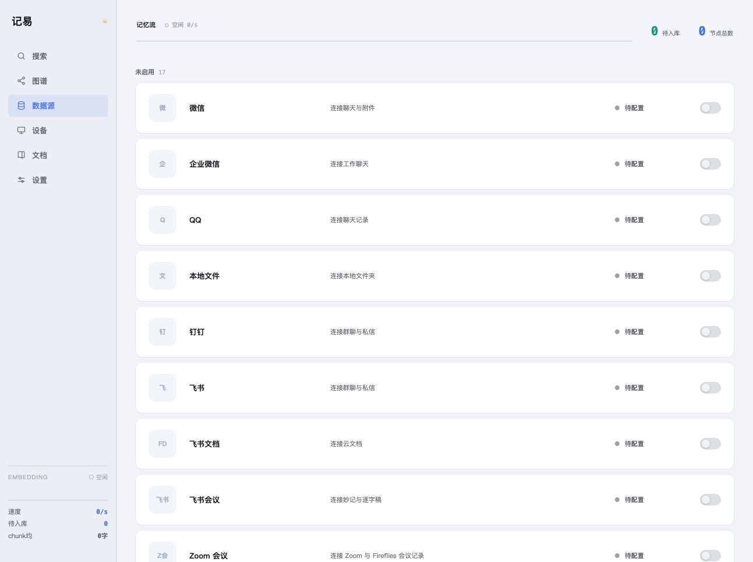Click the 本地文件 source name
753x562 pixels.
pyautogui.click(x=205, y=276)
